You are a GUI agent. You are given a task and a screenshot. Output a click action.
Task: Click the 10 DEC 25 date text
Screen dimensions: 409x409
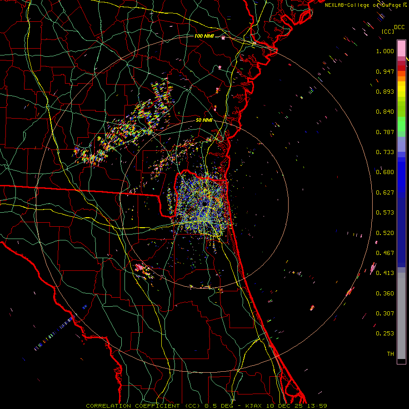[x=284, y=406]
